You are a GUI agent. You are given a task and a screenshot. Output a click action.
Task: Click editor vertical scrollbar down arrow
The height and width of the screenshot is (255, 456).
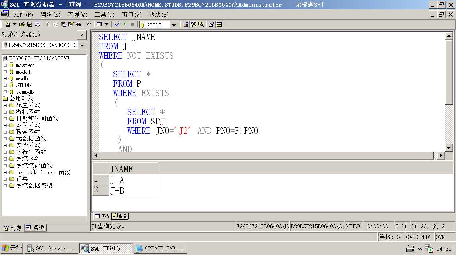click(x=449, y=147)
